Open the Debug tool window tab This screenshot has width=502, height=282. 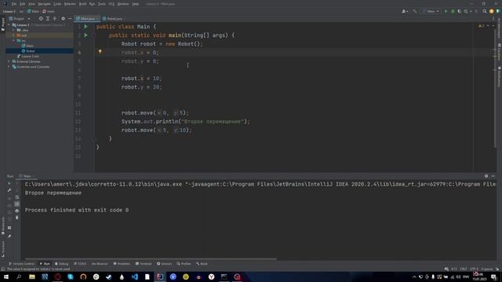pyautogui.click(x=61, y=264)
